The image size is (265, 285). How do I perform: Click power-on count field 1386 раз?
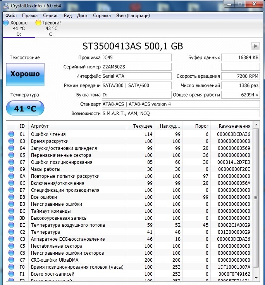(241, 85)
